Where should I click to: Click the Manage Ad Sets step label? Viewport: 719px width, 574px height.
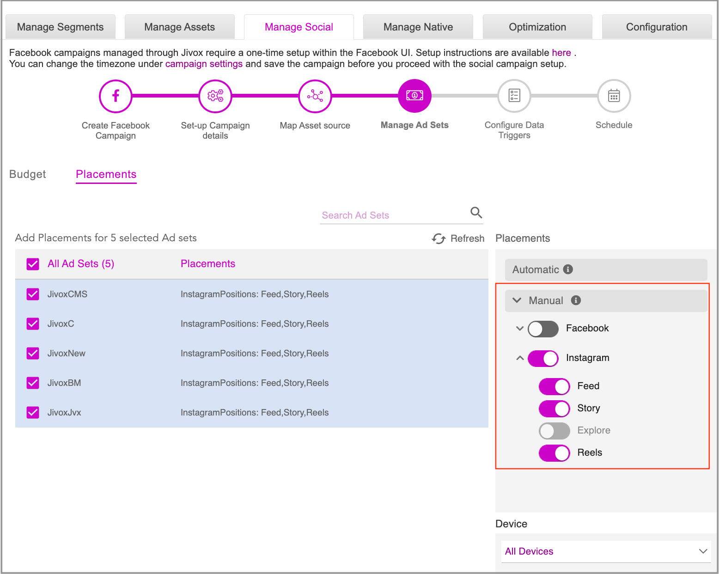pyautogui.click(x=414, y=125)
